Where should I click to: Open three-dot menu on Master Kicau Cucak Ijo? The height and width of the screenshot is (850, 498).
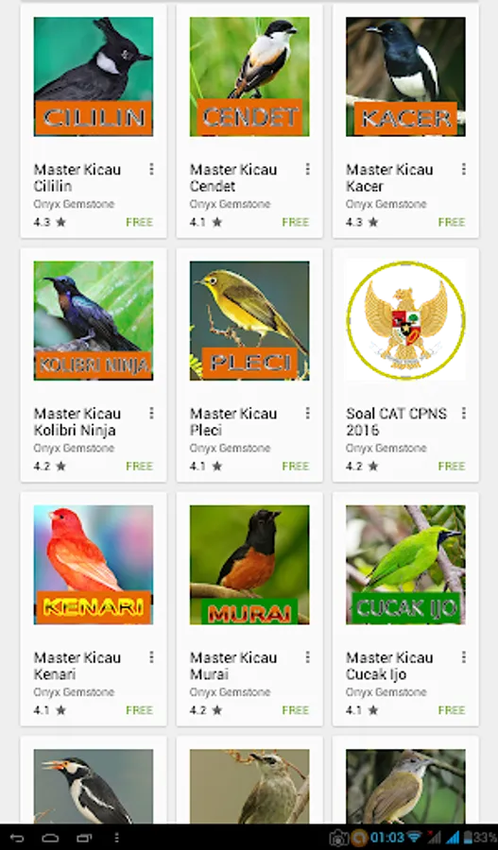pyautogui.click(x=464, y=657)
